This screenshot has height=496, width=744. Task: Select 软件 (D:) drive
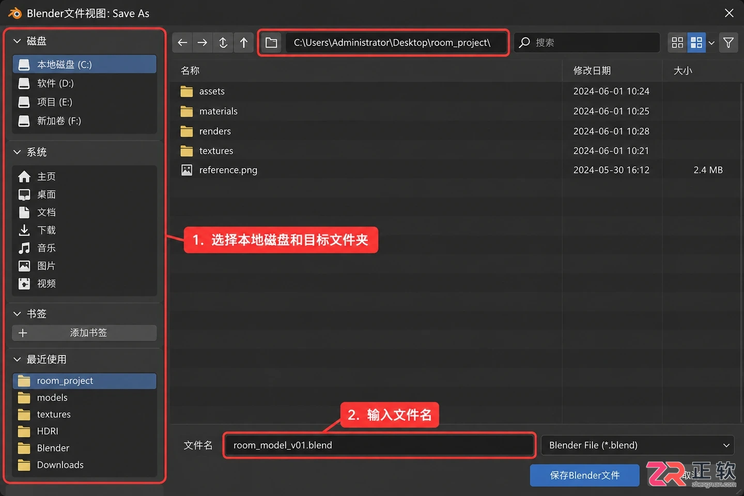point(84,83)
